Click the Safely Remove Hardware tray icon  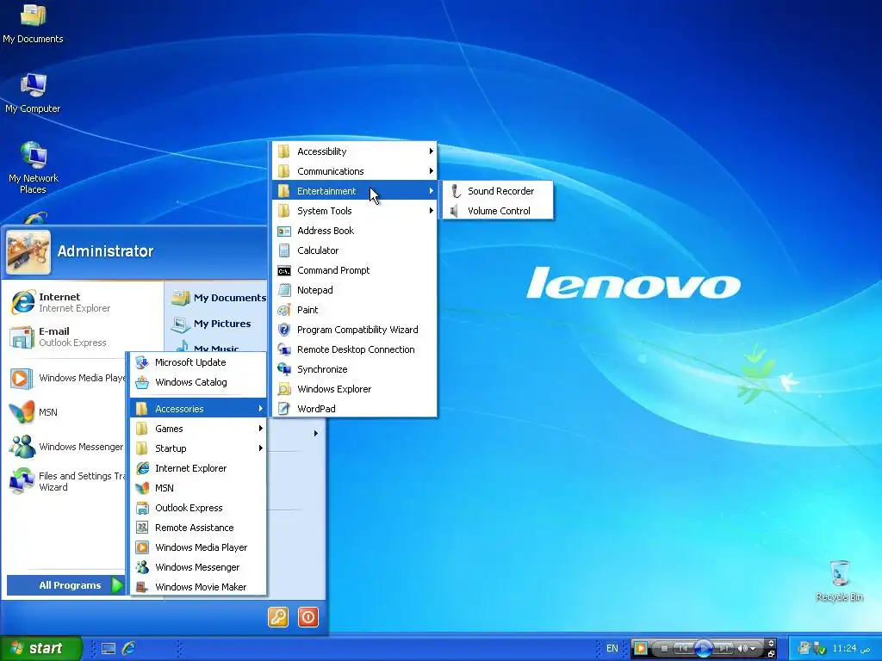[820, 649]
